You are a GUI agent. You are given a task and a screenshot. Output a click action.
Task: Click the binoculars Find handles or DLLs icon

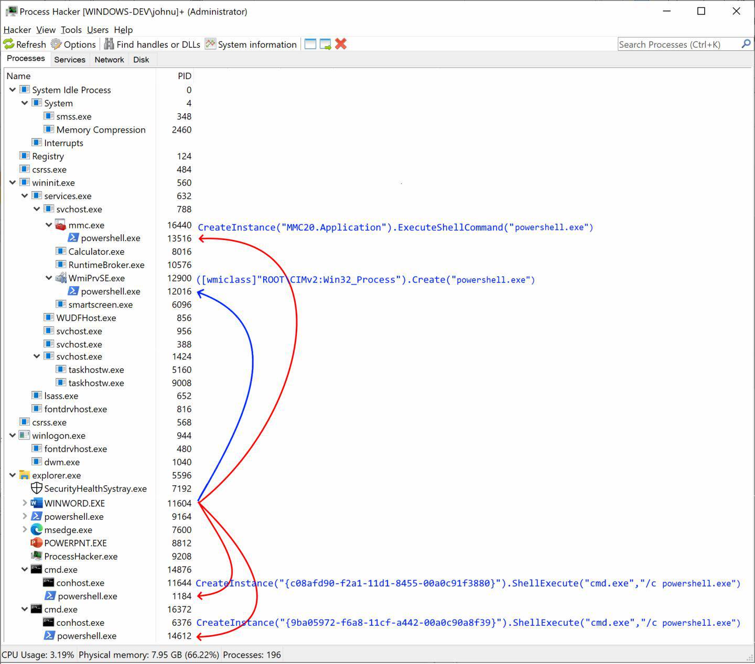click(109, 45)
